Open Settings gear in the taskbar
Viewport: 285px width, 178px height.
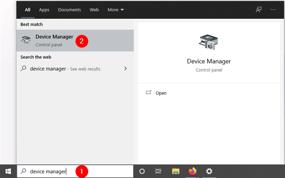click(209, 171)
